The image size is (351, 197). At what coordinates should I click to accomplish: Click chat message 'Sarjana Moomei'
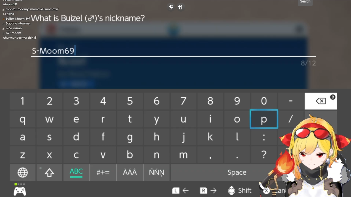click(x=18, y=23)
